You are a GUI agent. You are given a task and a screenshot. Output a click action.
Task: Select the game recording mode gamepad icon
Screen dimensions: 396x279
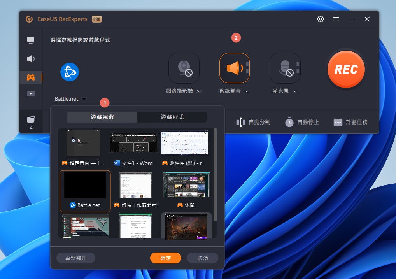(x=31, y=77)
